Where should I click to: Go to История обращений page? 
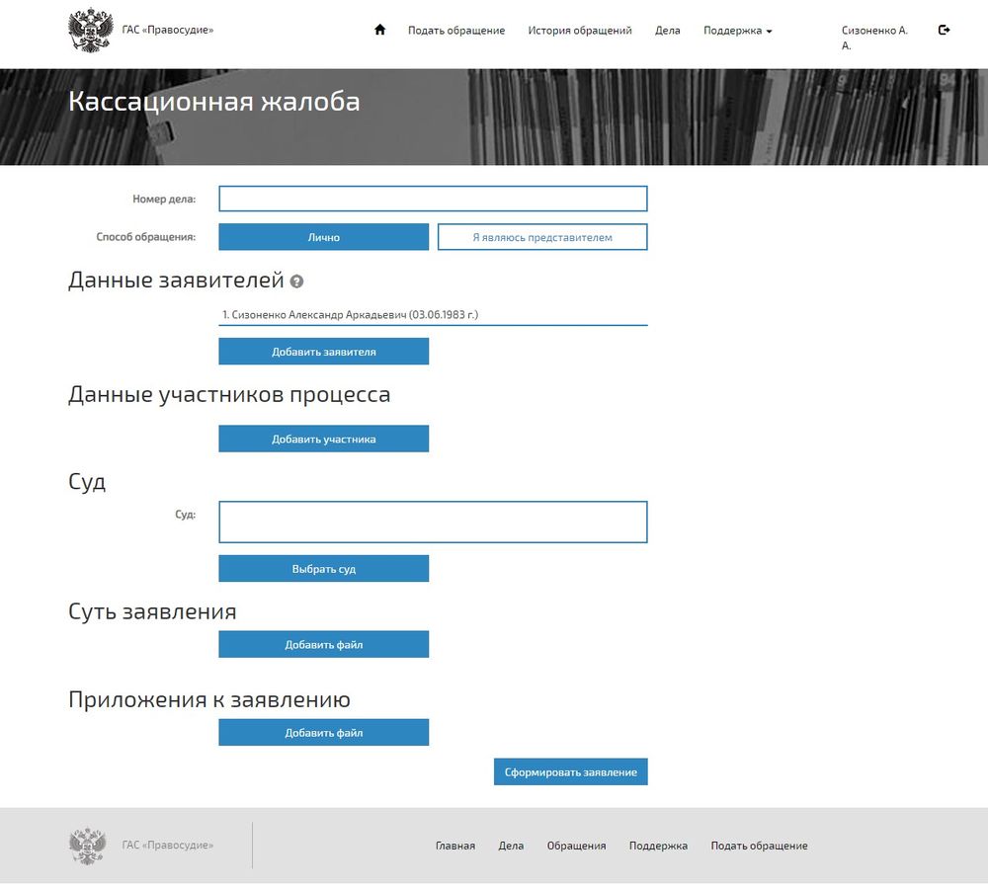click(x=580, y=31)
